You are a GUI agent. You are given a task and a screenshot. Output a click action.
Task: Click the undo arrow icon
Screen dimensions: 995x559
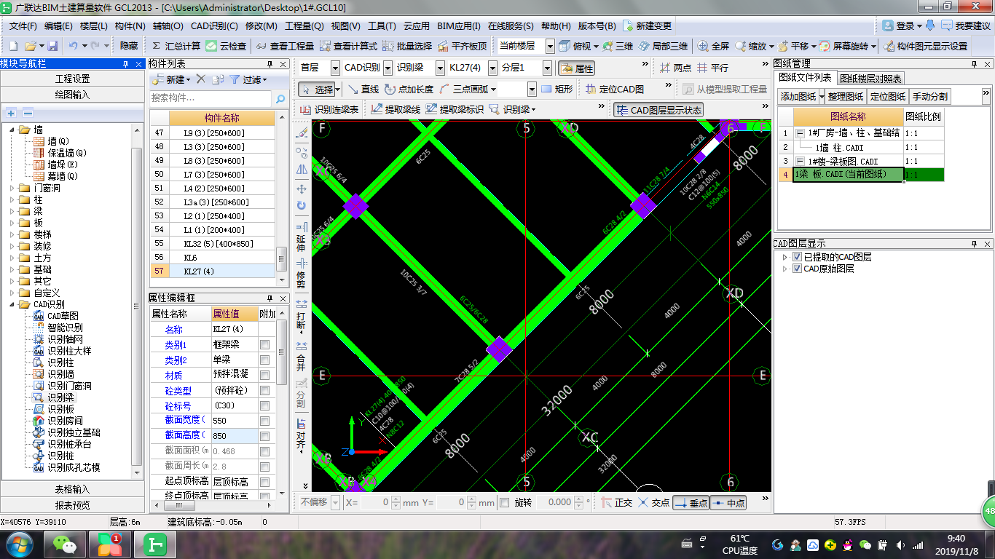coord(74,46)
